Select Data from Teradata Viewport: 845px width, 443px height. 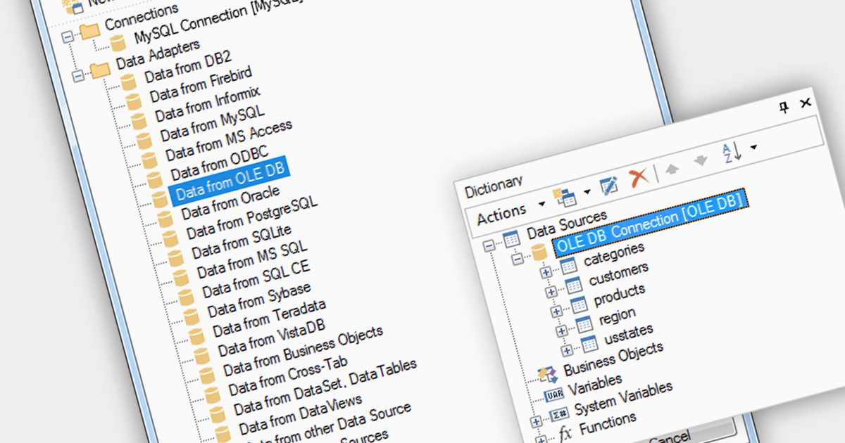point(269,318)
